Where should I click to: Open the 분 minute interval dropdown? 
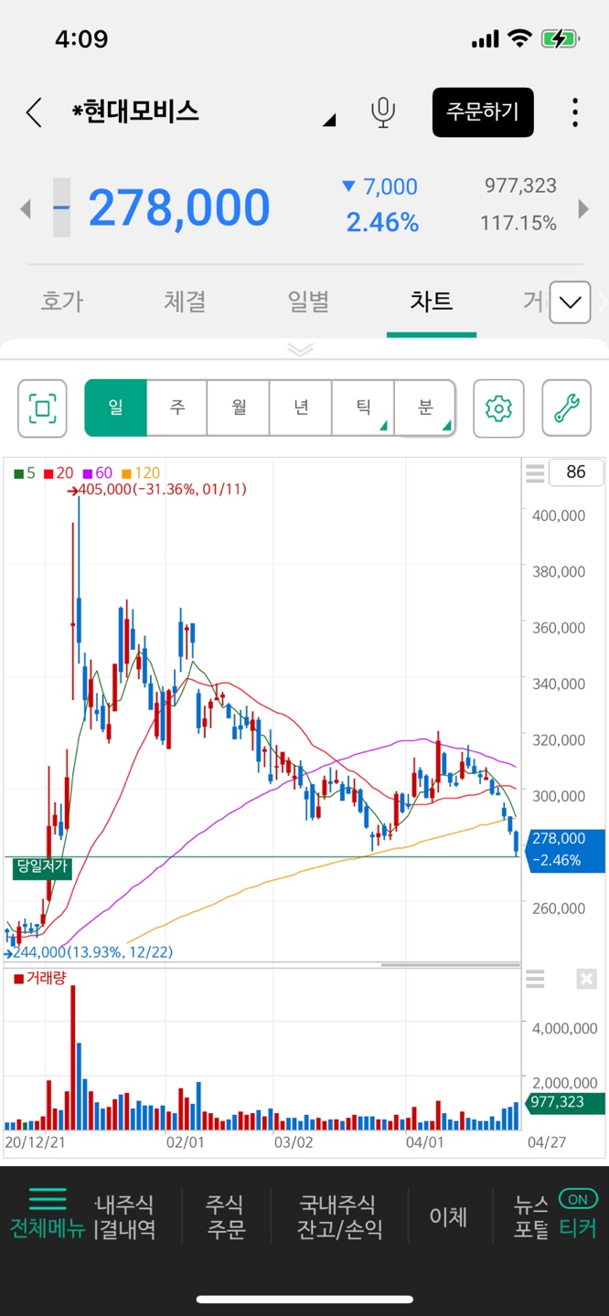coord(424,408)
